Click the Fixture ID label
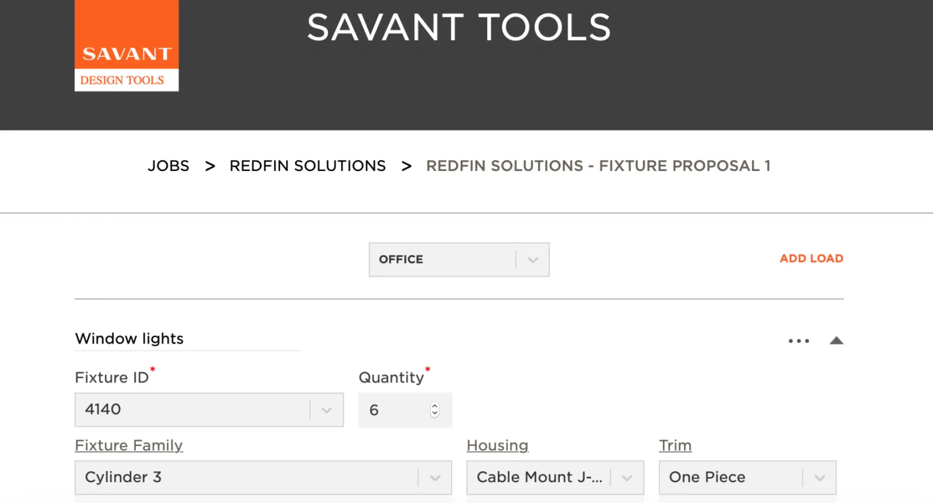Screen dimensions: 933x503 112,378
